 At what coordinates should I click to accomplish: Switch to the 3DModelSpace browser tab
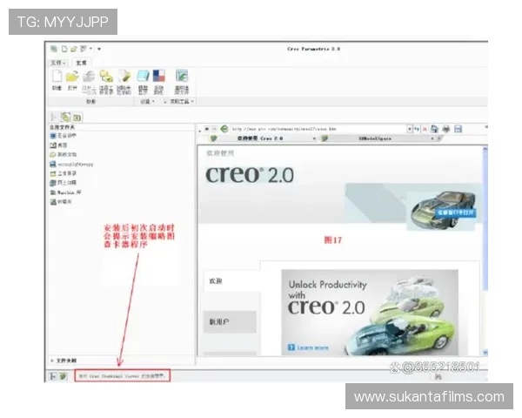[374, 138]
